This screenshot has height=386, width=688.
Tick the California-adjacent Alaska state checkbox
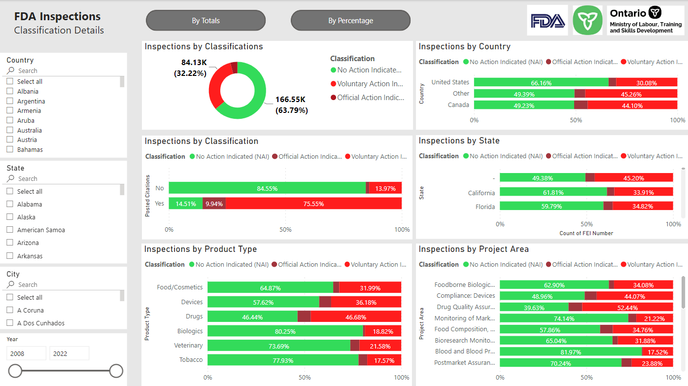point(10,217)
